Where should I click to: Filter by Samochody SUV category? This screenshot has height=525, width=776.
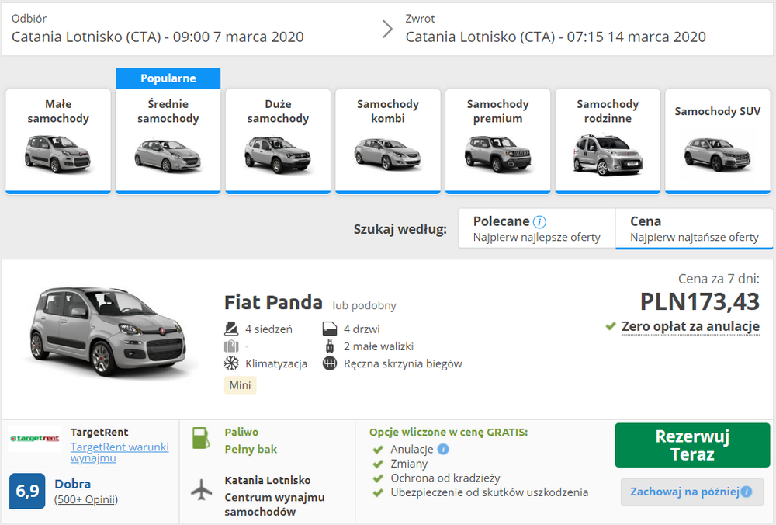coord(717,141)
